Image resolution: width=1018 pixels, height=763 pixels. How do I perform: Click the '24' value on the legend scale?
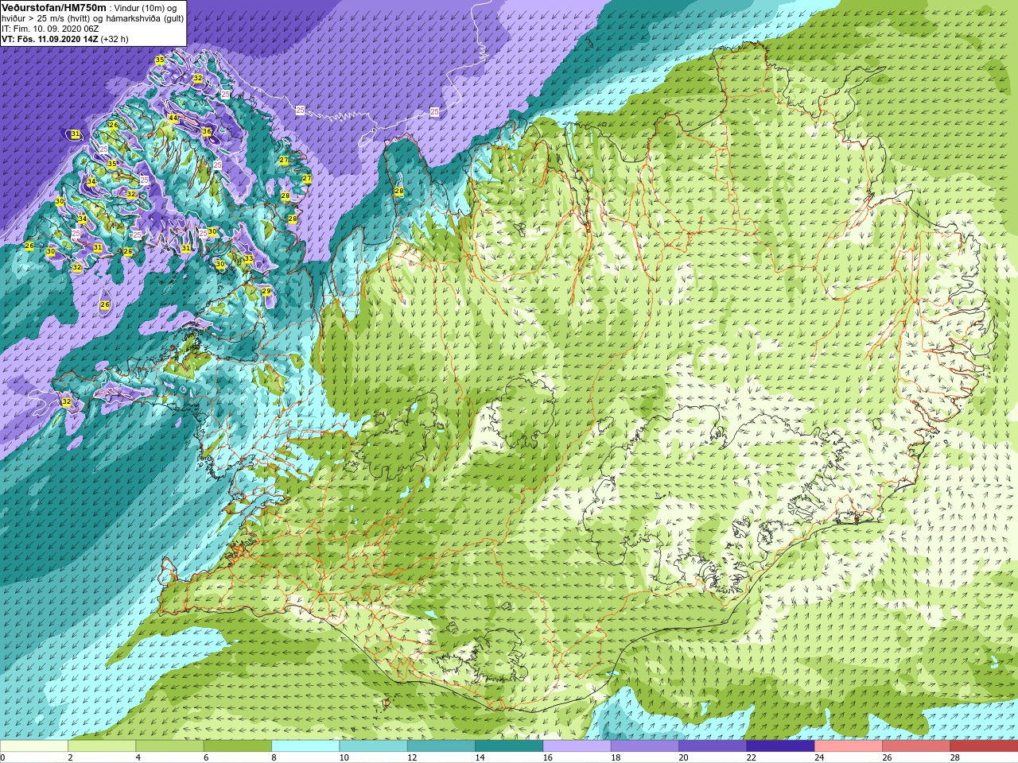point(819,757)
